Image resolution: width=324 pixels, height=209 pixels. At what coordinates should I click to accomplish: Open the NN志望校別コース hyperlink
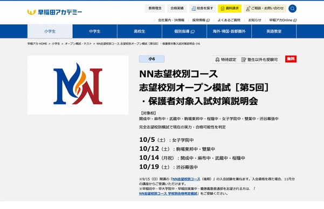186,179
